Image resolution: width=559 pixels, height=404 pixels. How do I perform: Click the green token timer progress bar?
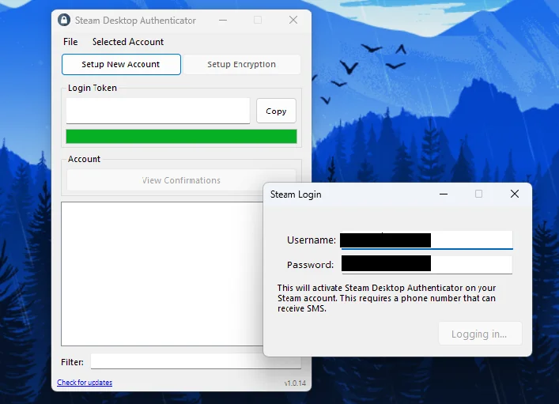coord(181,137)
